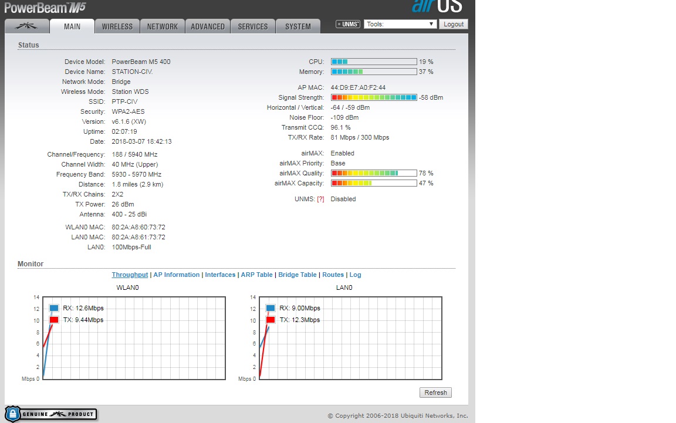This screenshot has width=676, height=423.
Task: Click the airMAX Capacity bar
Action: tap(374, 183)
